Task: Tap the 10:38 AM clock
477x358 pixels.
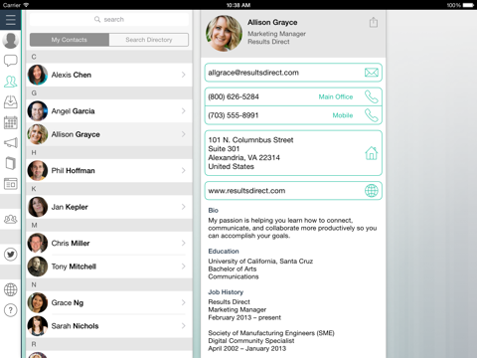Action: coord(238,5)
